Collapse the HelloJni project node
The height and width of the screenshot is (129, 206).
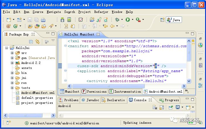pyautogui.click(x=6, y=48)
